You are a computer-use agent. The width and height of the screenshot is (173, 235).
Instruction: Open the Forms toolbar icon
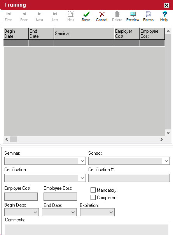coord(149,14)
